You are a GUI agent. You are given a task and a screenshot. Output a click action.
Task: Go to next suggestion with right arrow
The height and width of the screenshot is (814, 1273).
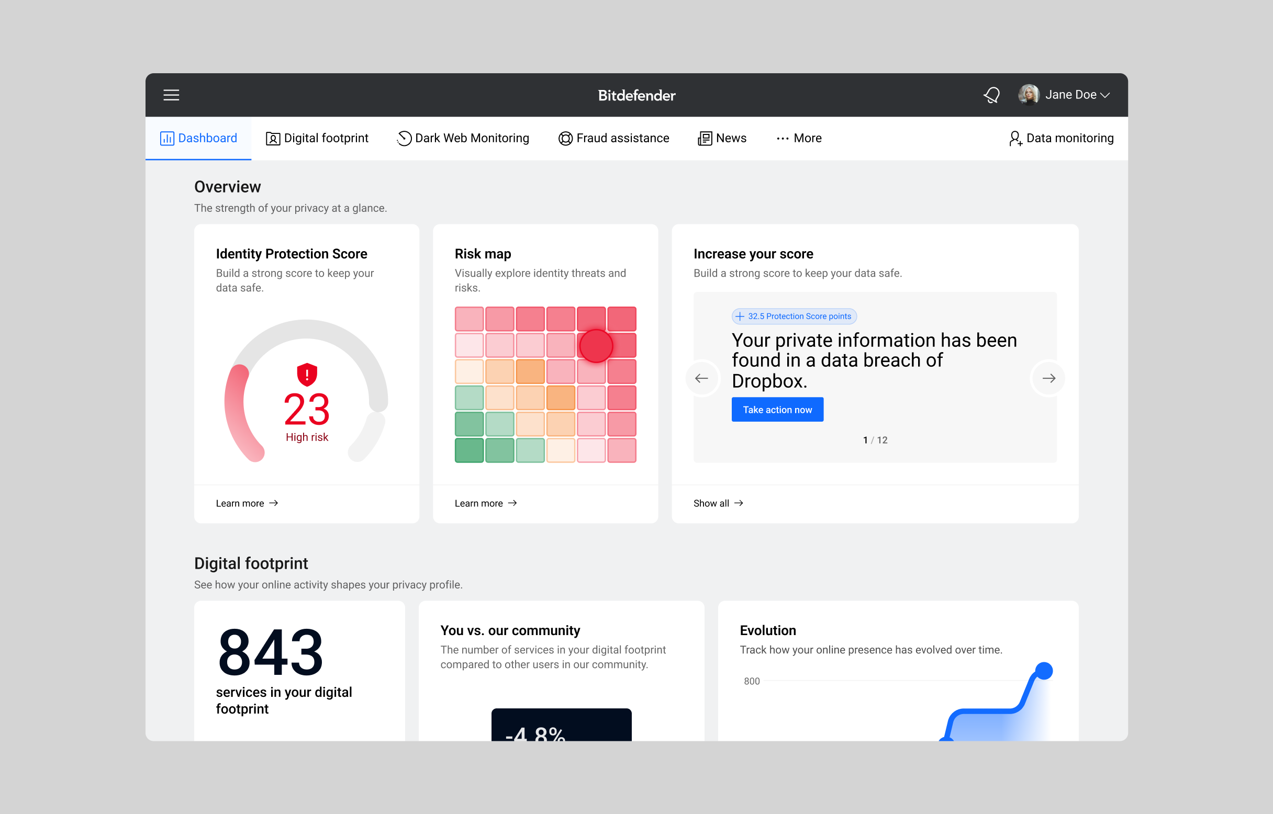tap(1049, 378)
